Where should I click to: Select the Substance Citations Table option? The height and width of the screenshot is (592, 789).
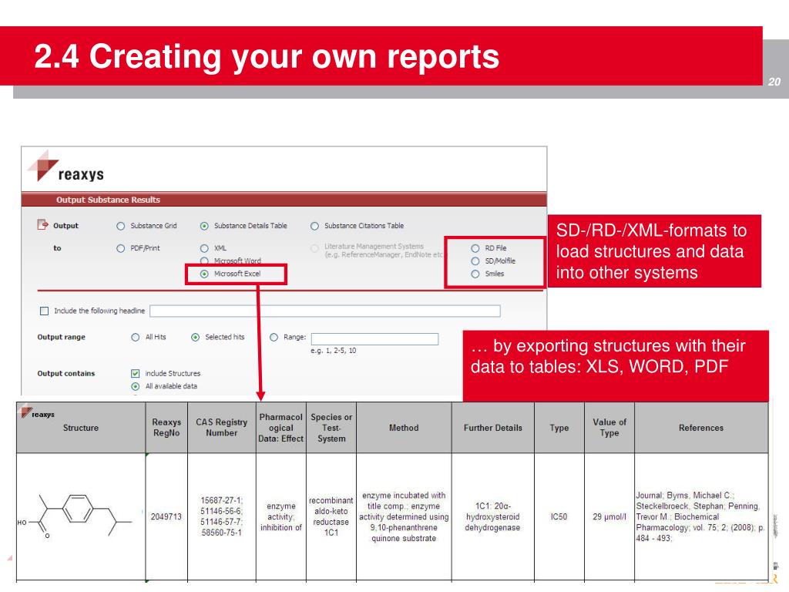314,226
